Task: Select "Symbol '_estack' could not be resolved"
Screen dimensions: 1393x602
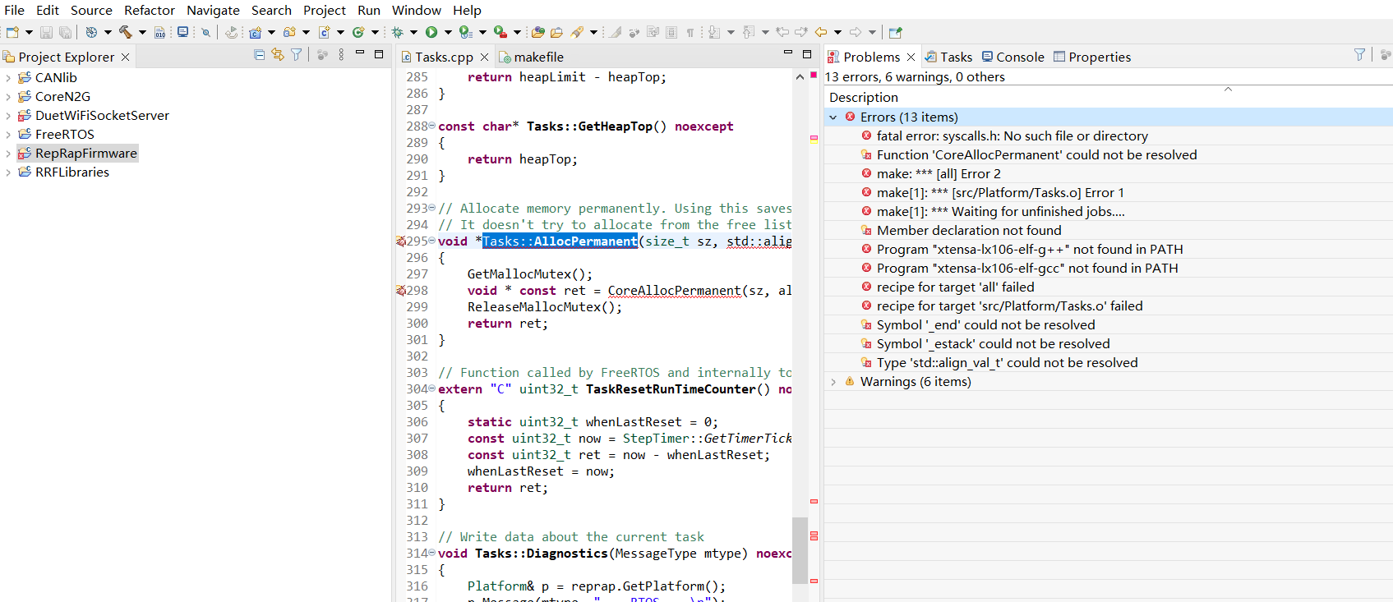Action: click(x=993, y=344)
